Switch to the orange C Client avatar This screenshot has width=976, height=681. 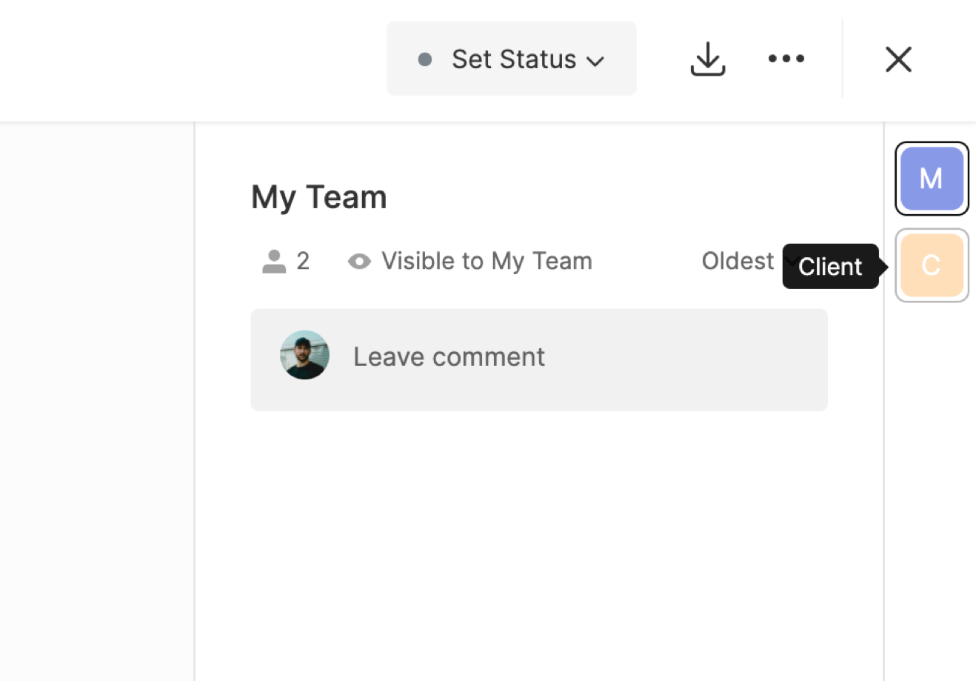(932, 265)
